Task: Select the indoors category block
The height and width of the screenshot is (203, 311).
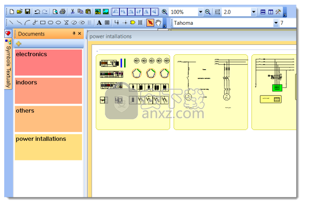Action: pos(48,91)
